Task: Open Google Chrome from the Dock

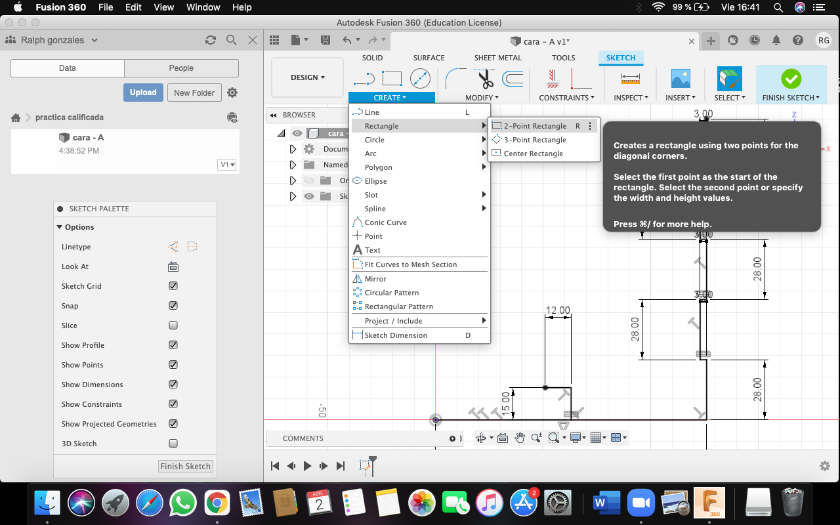Action: 217,503
